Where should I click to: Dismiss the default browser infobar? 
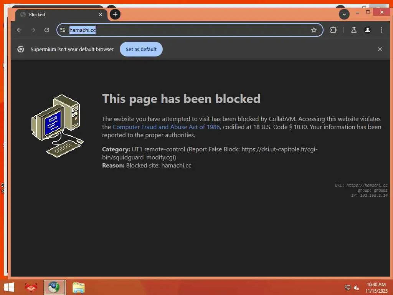[x=380, y=49]
